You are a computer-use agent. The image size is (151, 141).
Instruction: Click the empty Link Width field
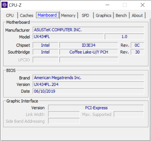[64, 114]
